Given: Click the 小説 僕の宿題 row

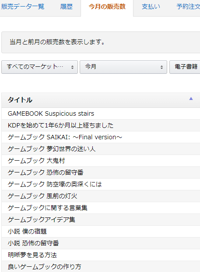Looking at the screenshot, I should [x=101, y=231].
